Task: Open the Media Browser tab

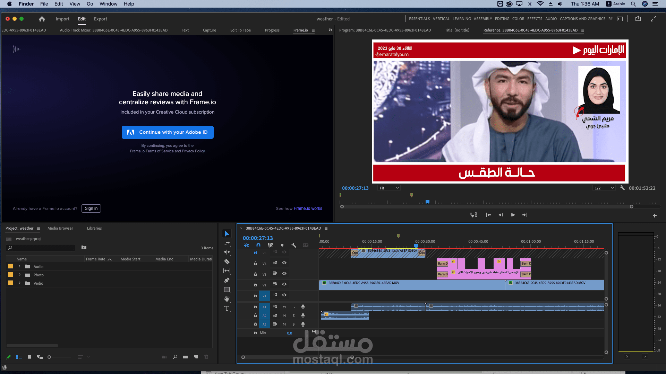Action: point(60,228)
